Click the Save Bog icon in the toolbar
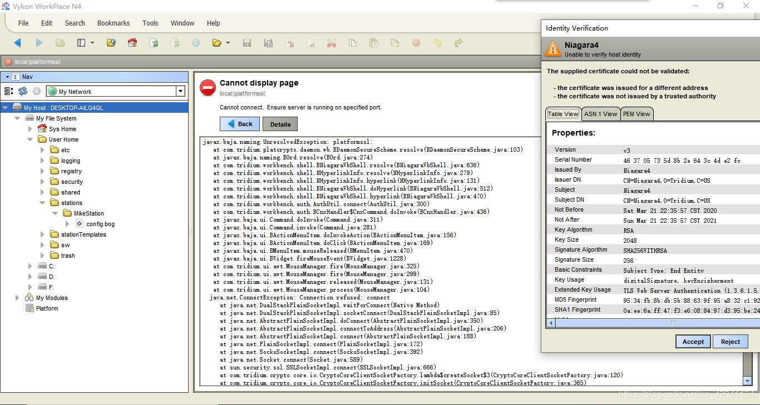 [x=268, y=43]
